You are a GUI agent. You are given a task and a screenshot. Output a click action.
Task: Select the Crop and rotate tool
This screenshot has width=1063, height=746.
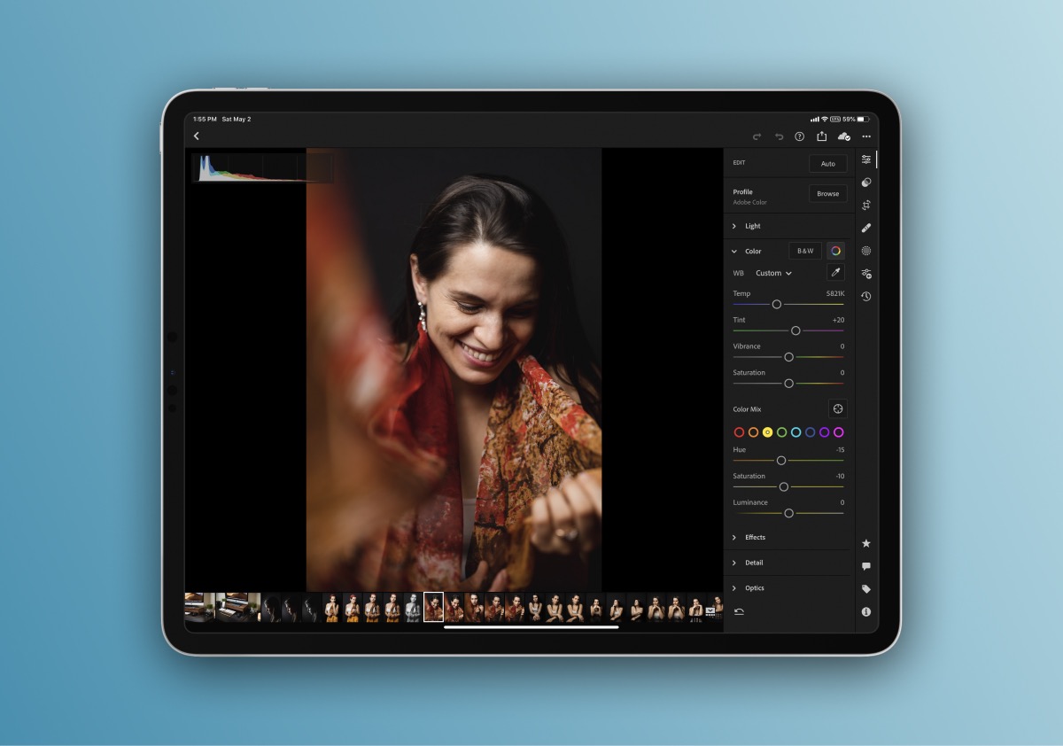(x=866, y=206)
